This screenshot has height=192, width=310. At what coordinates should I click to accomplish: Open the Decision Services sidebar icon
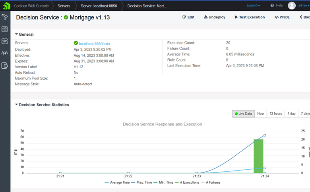[x=5, y=17]
